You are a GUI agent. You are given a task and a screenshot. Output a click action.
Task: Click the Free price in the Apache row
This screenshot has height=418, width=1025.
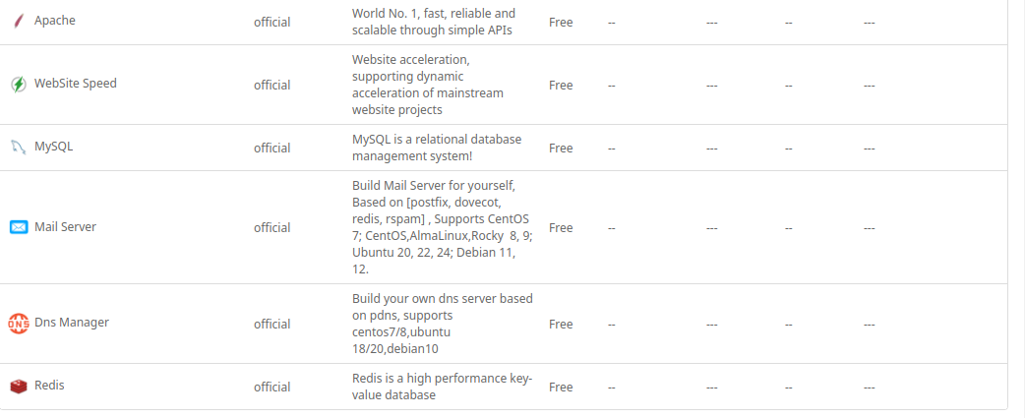point(561,22)
